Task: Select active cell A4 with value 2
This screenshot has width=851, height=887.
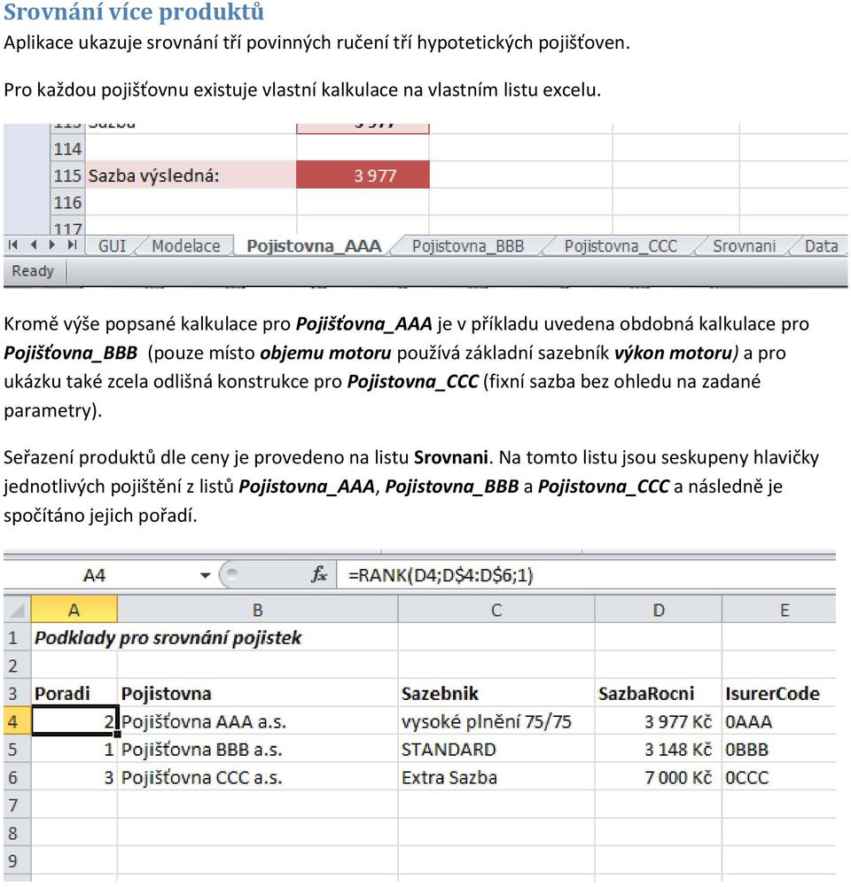Action: pos(74,721)
